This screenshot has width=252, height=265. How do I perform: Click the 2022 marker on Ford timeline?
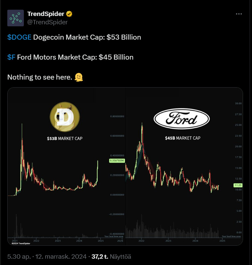pos(141,241)
